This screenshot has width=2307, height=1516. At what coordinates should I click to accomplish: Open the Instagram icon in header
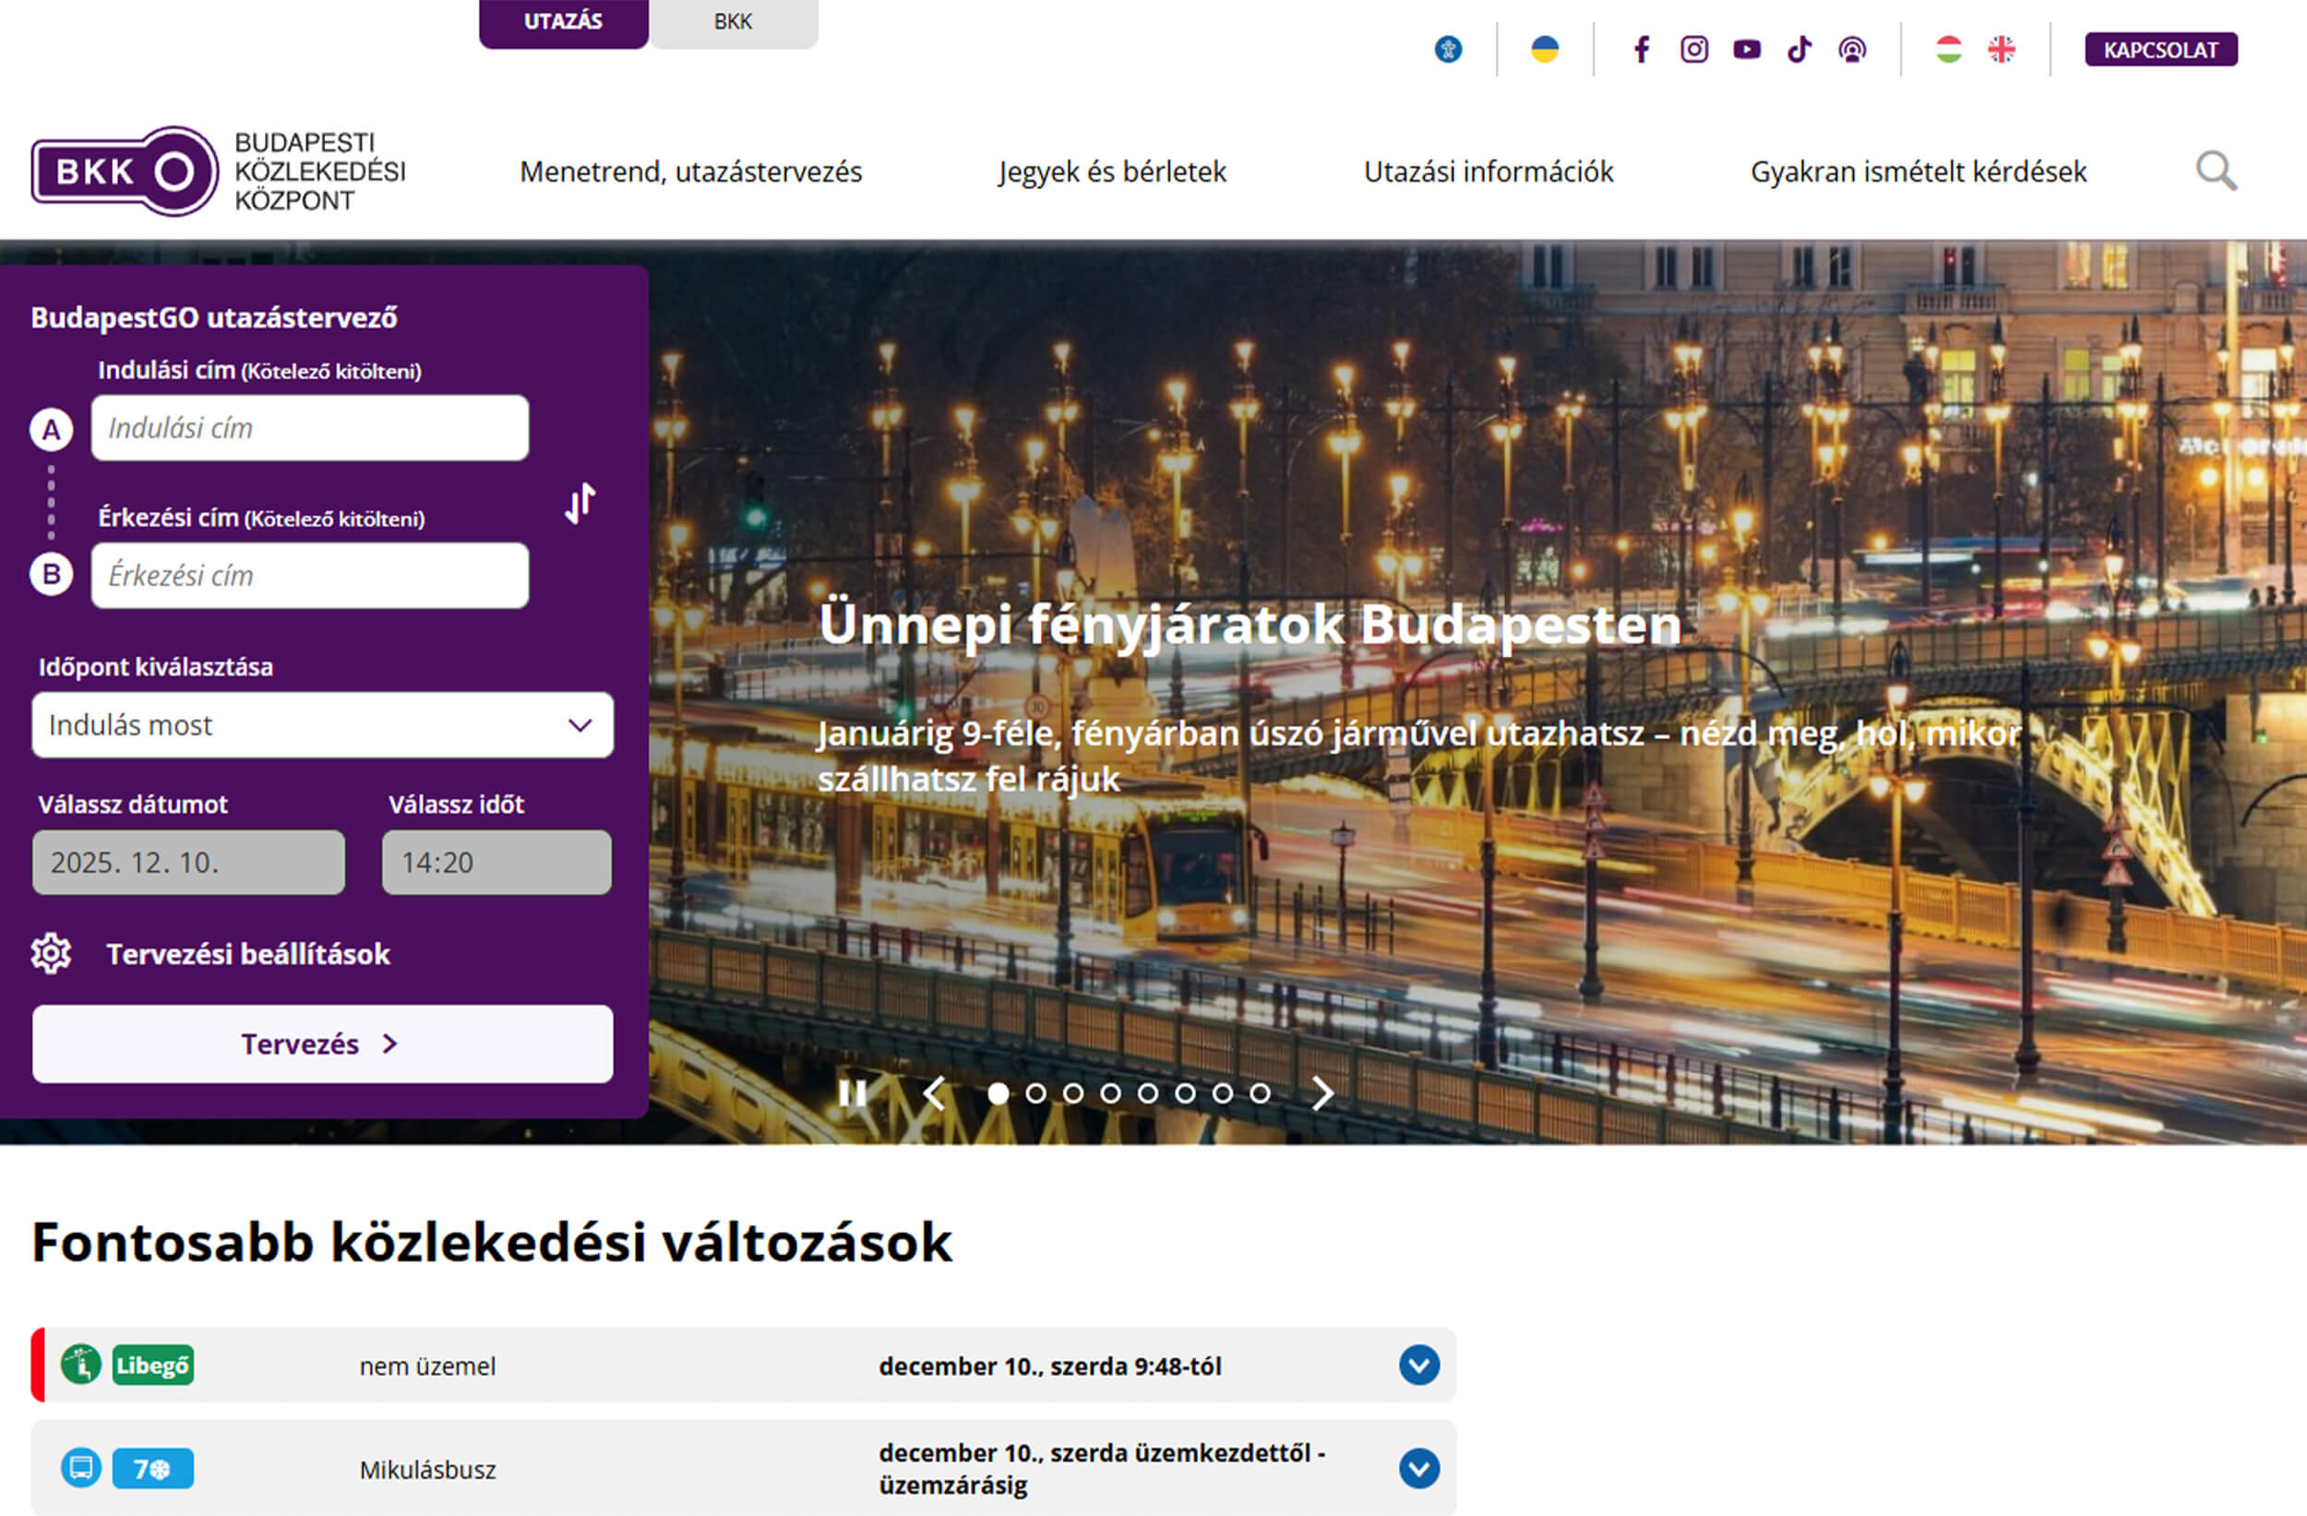[x=1693, y=50]
